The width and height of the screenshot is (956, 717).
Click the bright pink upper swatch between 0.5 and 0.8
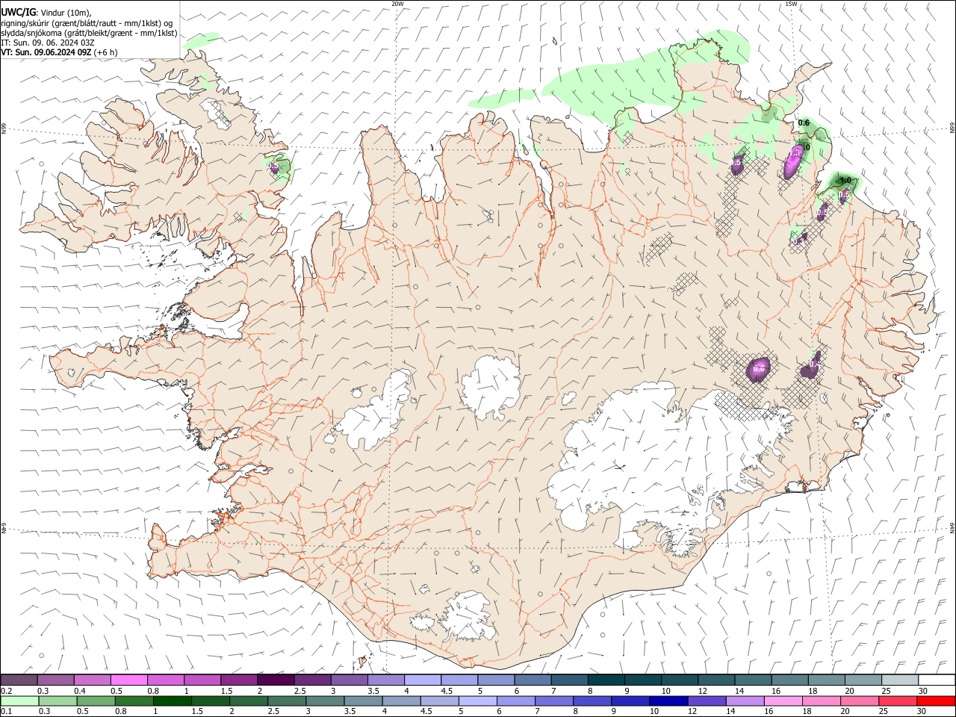point(129,680)
